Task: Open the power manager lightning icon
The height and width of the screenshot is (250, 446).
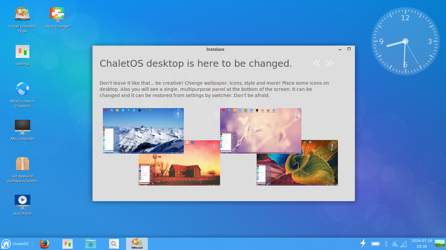Action: click(363, 243)
